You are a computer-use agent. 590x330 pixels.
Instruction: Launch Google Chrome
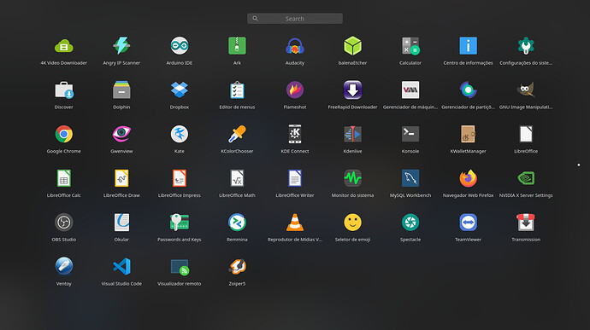tap(63, 135)
